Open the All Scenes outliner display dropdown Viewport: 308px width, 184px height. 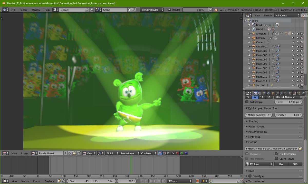click(287, 15)
